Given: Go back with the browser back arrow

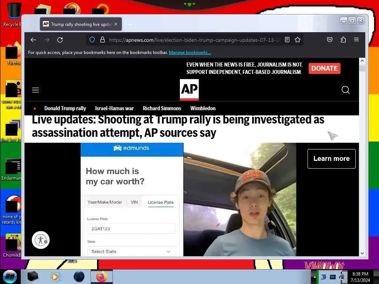Looking at the screenshot, I should coord(33,40).
